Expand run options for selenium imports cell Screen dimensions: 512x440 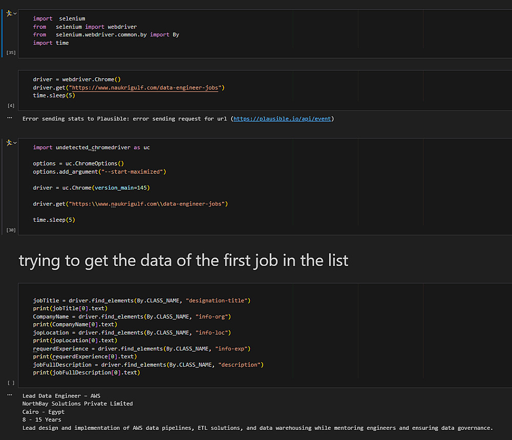15,13
